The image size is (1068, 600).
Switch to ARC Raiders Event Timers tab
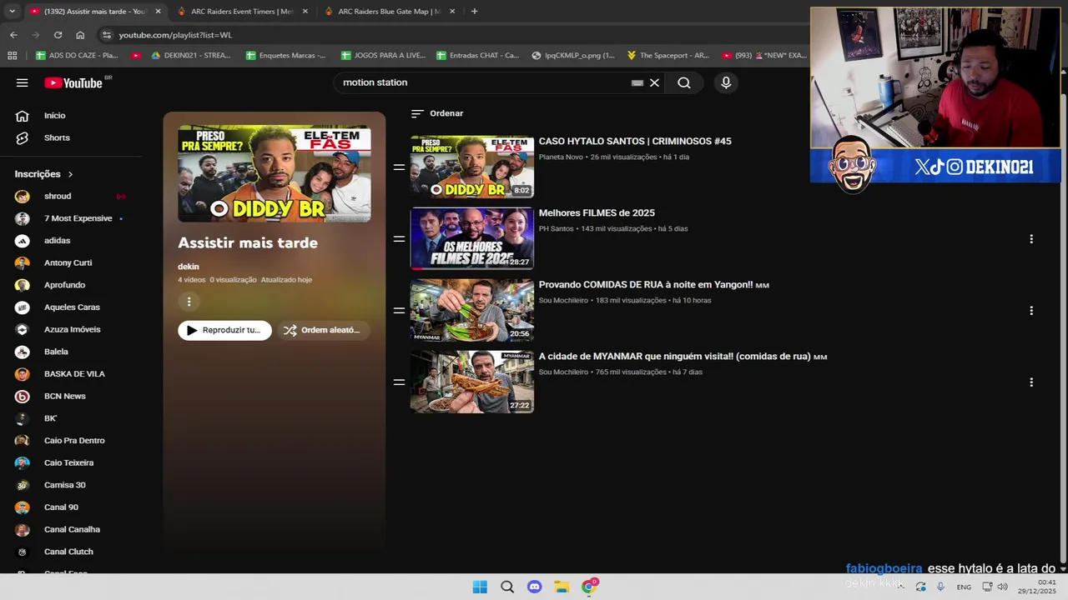(242, 12)
